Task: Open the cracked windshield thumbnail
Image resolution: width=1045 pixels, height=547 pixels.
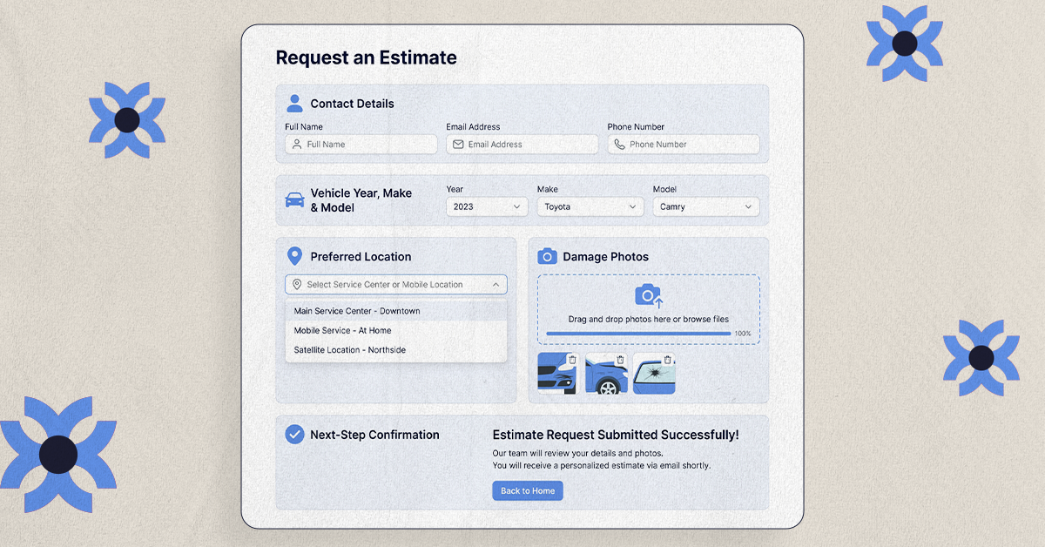Action: [654, 374]
